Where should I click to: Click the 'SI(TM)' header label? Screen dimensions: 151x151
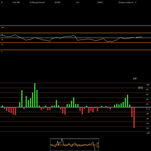(57, 2)
